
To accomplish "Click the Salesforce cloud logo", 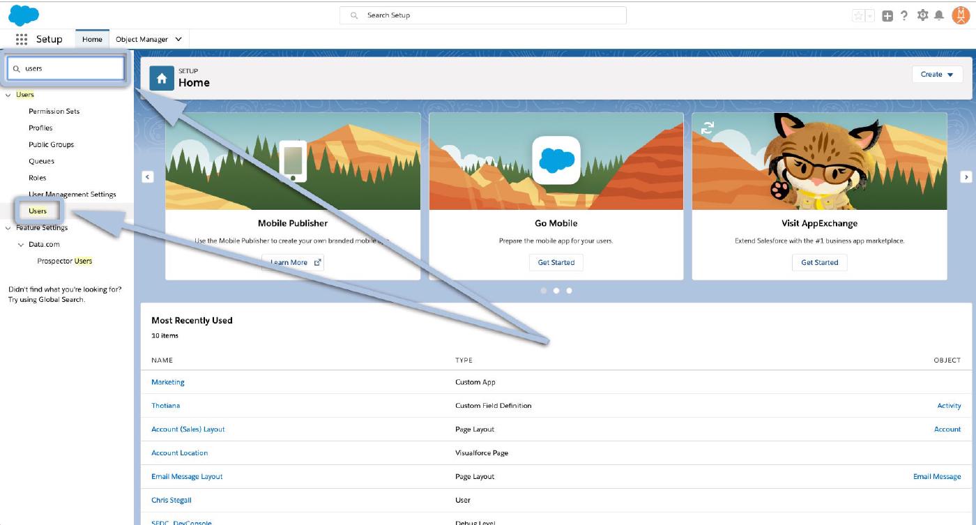I will point(24,15).
